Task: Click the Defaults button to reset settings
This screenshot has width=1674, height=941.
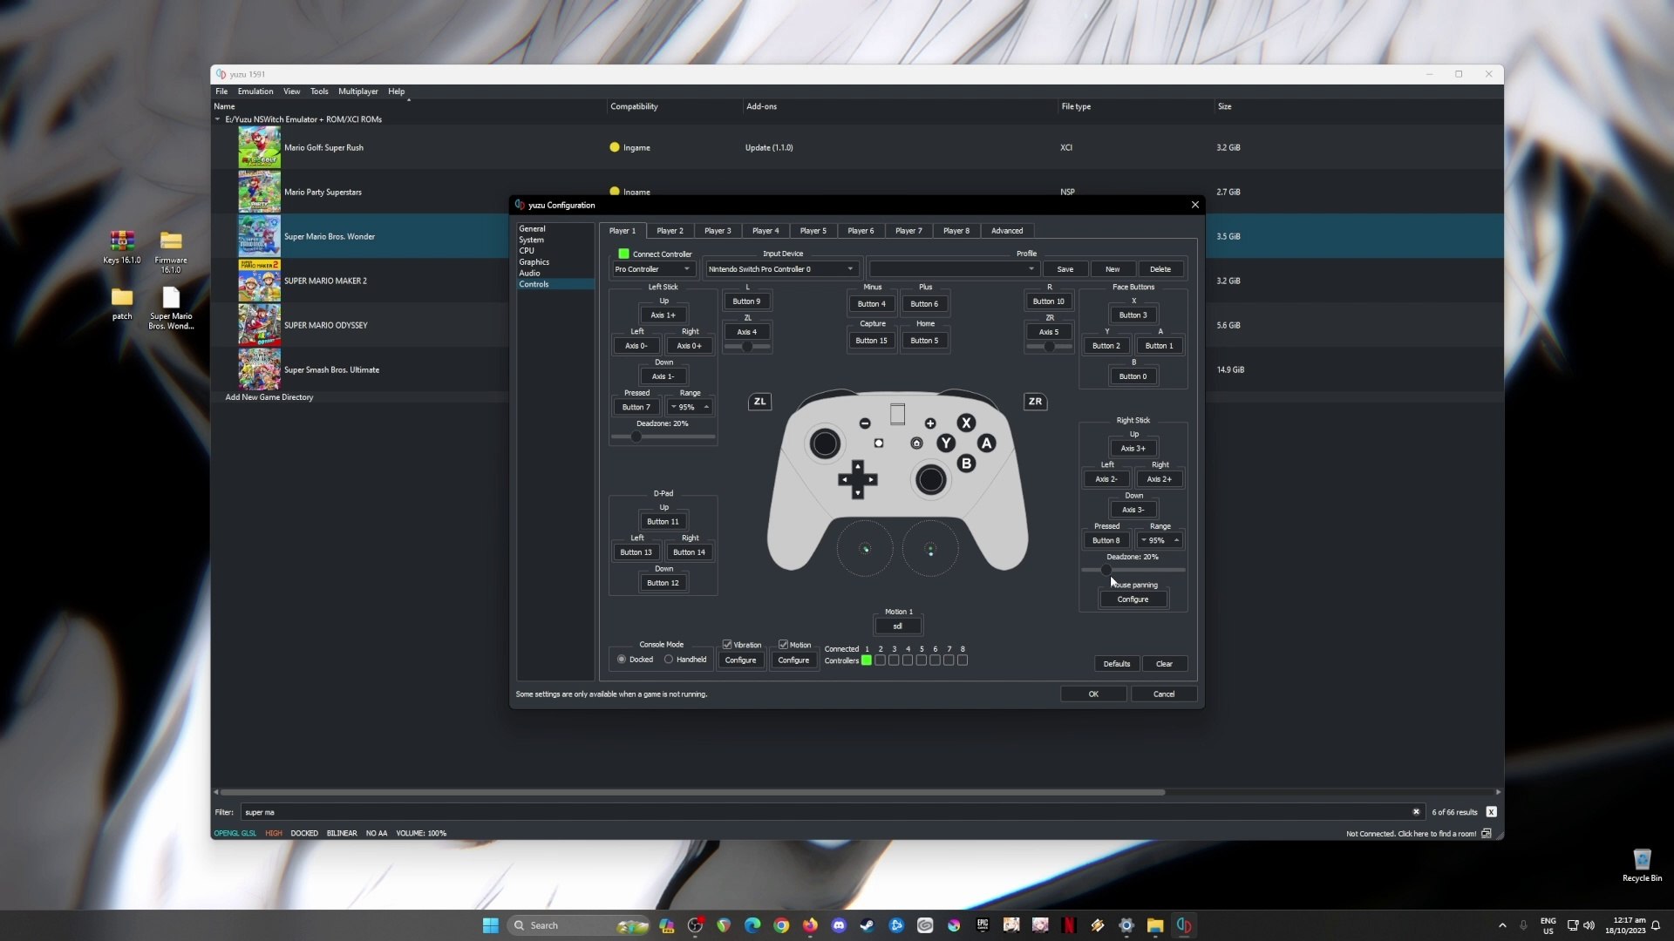Action: pyautogui.click(x=1116, y=662)
